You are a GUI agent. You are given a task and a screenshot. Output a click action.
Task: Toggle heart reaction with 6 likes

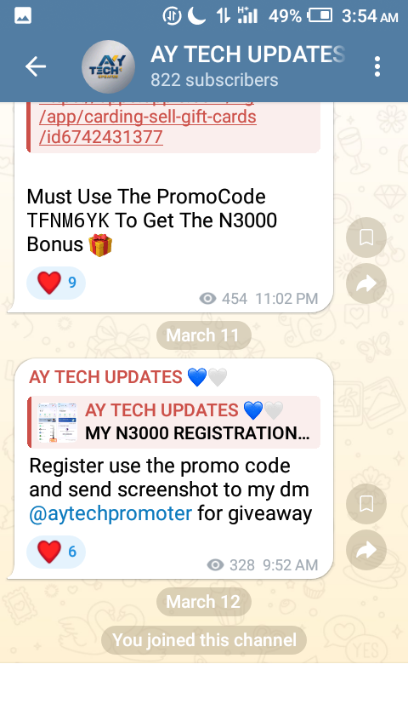(x=56, y=552)
